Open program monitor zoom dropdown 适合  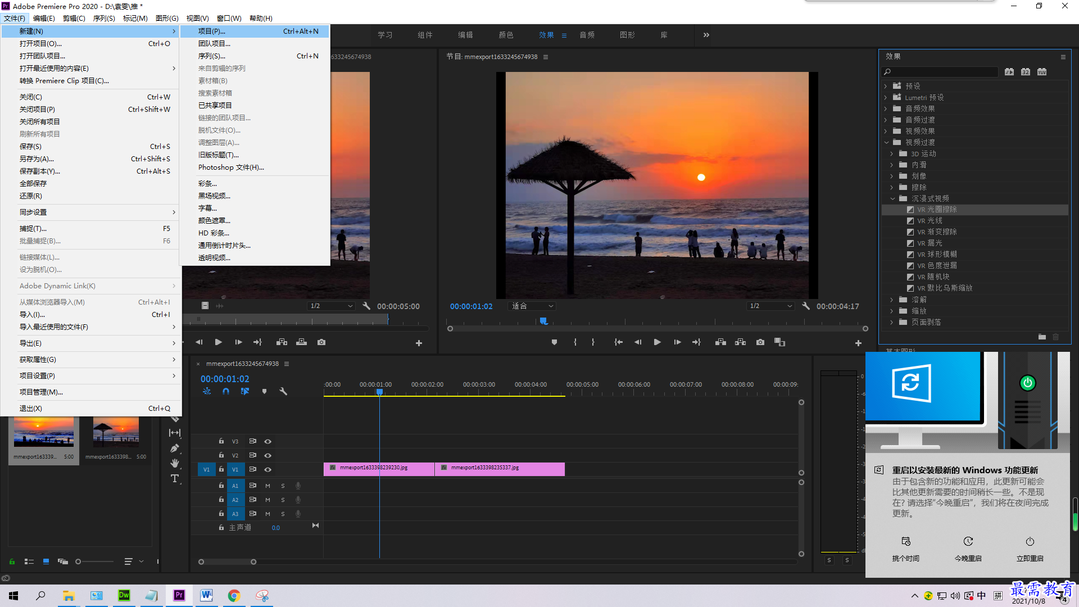[x=532, y=306]
